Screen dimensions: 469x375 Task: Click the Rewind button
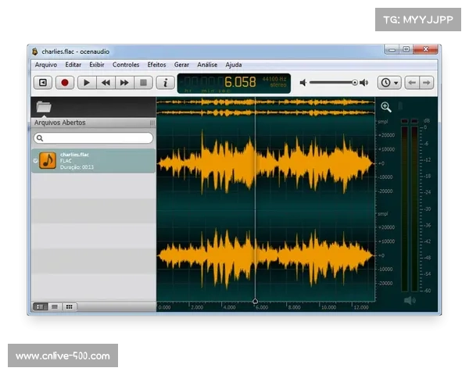(x=105, y=82)
